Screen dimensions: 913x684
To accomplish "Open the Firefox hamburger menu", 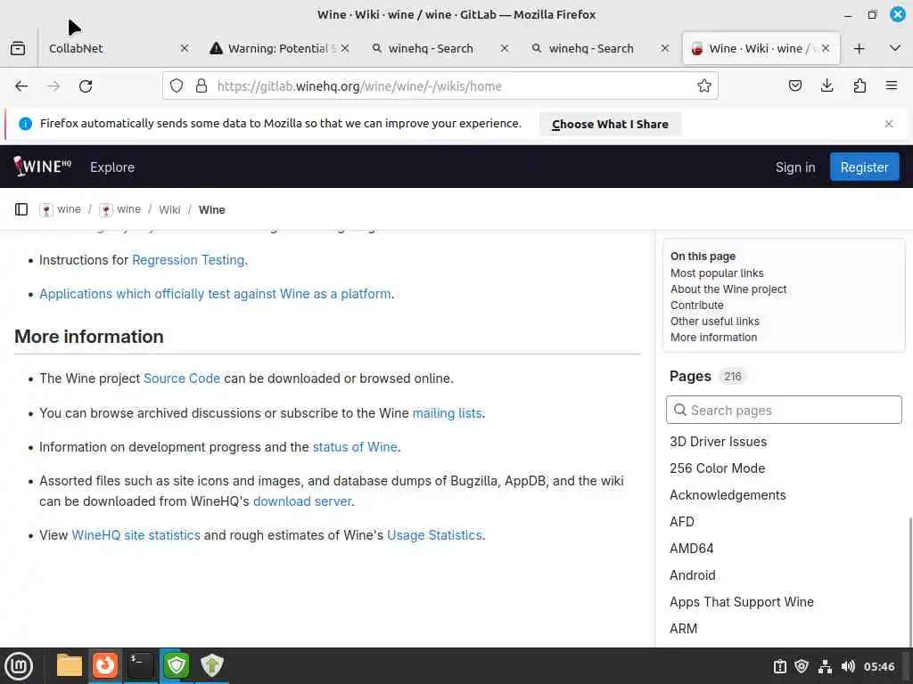I will (892, 86).
